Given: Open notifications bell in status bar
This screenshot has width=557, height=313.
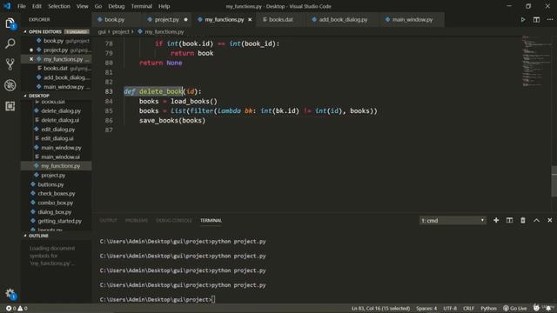Looking at the screenshot, I should 548,308.
